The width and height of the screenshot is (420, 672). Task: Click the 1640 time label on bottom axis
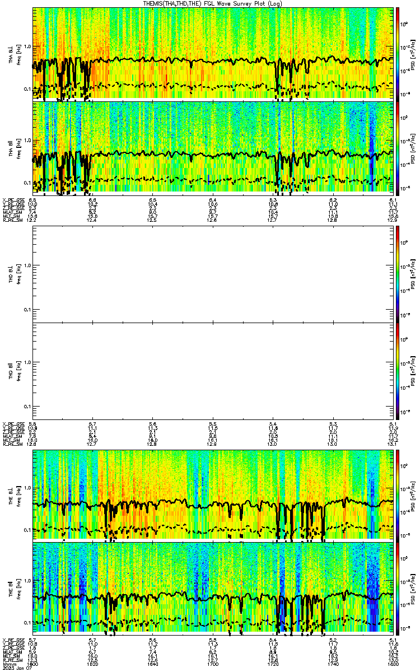click(153, 664)
